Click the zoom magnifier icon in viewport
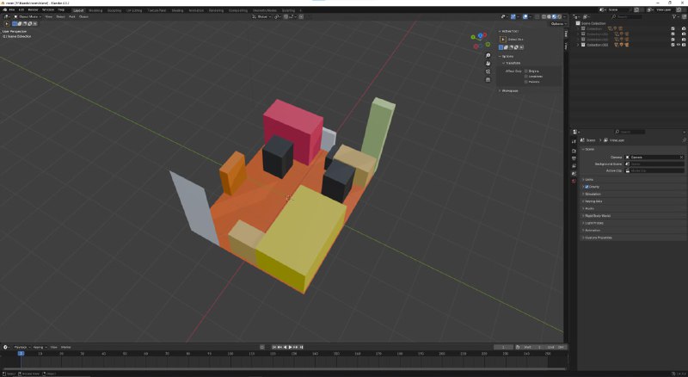This screenshot has width=688, height=377. (488, 55)
